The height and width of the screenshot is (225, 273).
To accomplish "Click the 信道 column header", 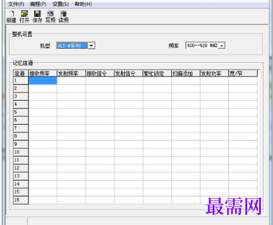I will pos(21,73).
